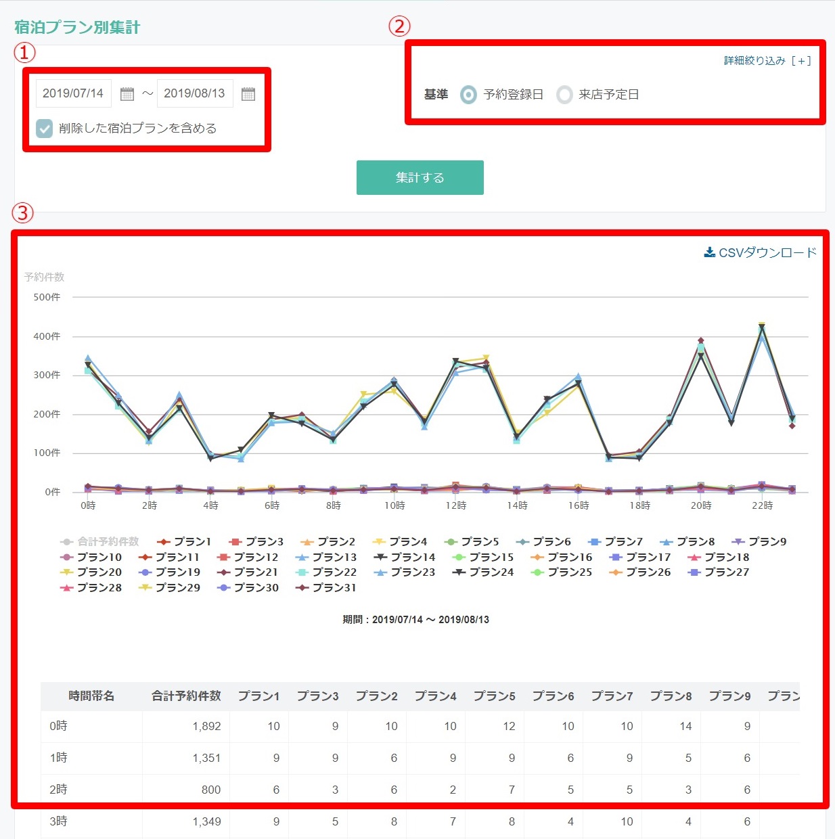Toggle プラン13 legend entry

[x=326, y=557]
